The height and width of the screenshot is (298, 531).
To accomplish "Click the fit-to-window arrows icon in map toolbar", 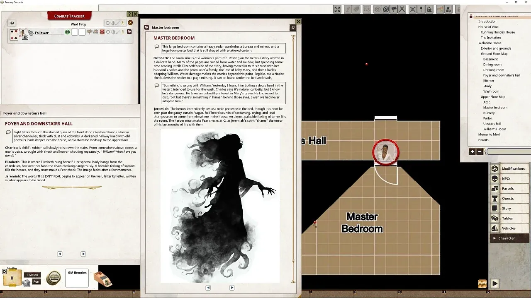I will (x=337, y=10).
